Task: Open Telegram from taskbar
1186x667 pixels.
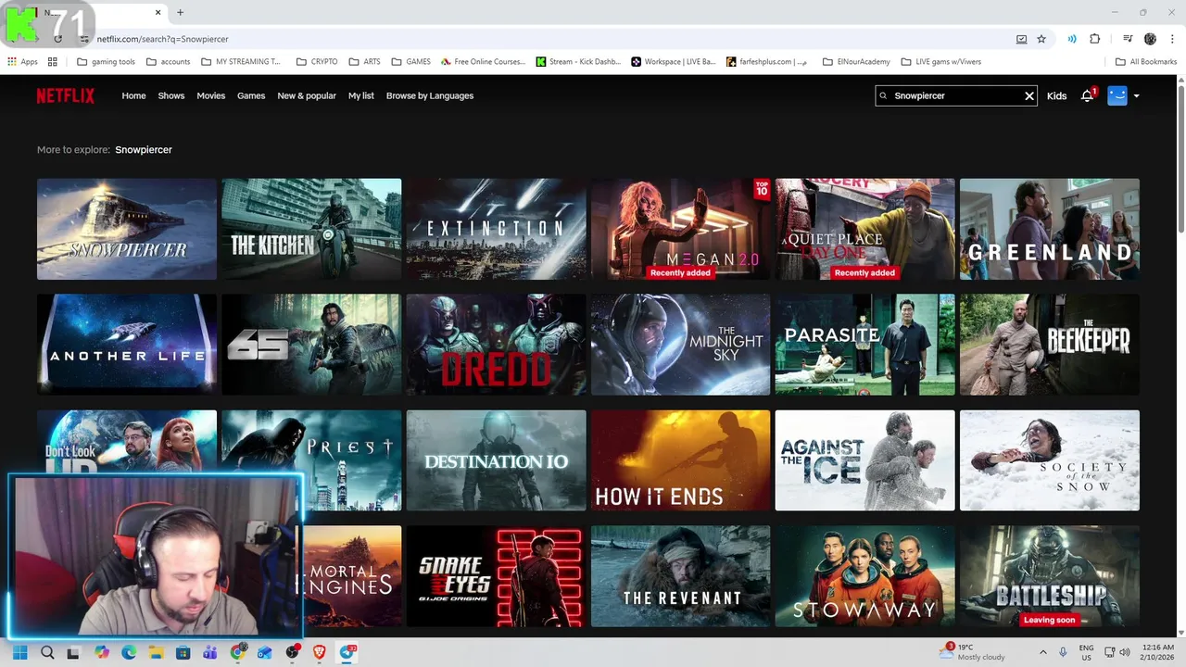Action: click(x=347, y=652)
